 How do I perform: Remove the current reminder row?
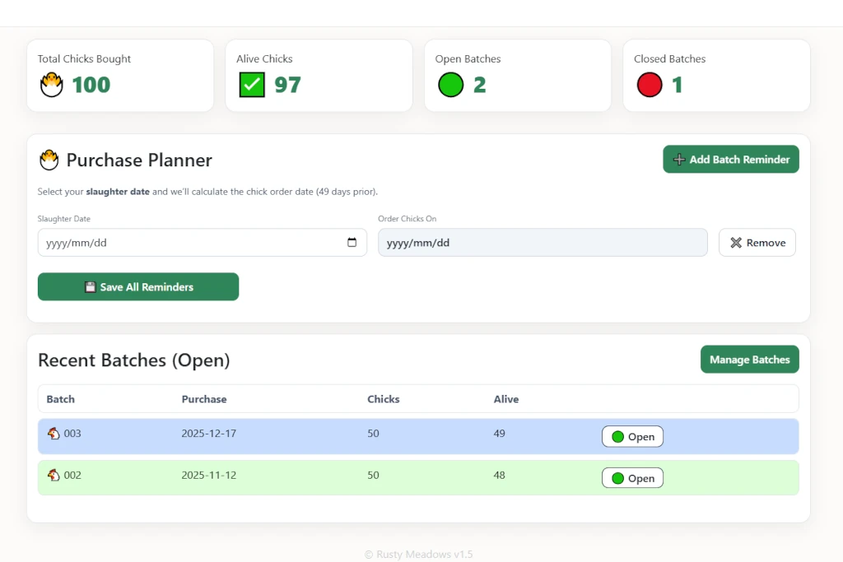757,243
